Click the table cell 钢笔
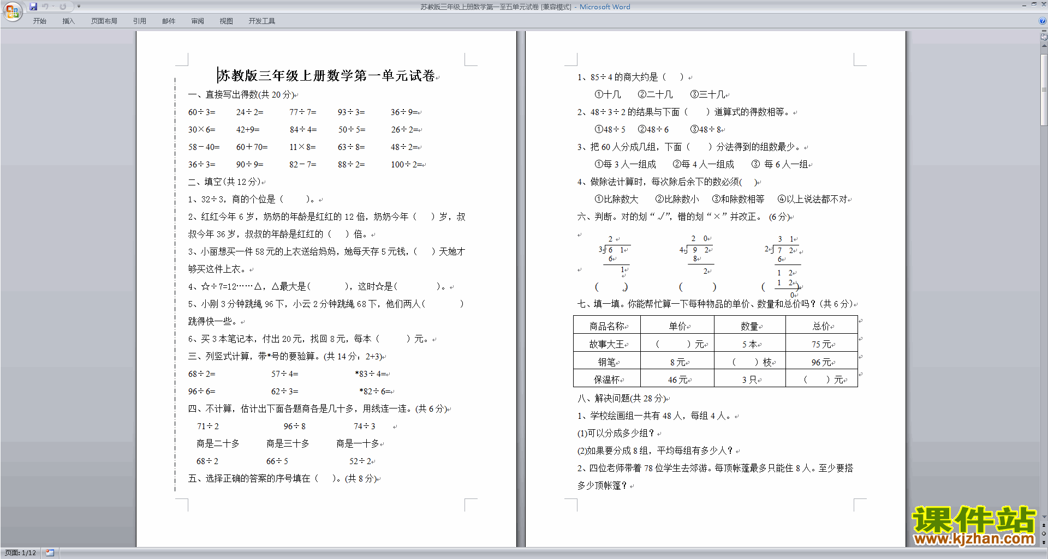The height and width of the screenshot is (559, 1048). tap(607, 362)
